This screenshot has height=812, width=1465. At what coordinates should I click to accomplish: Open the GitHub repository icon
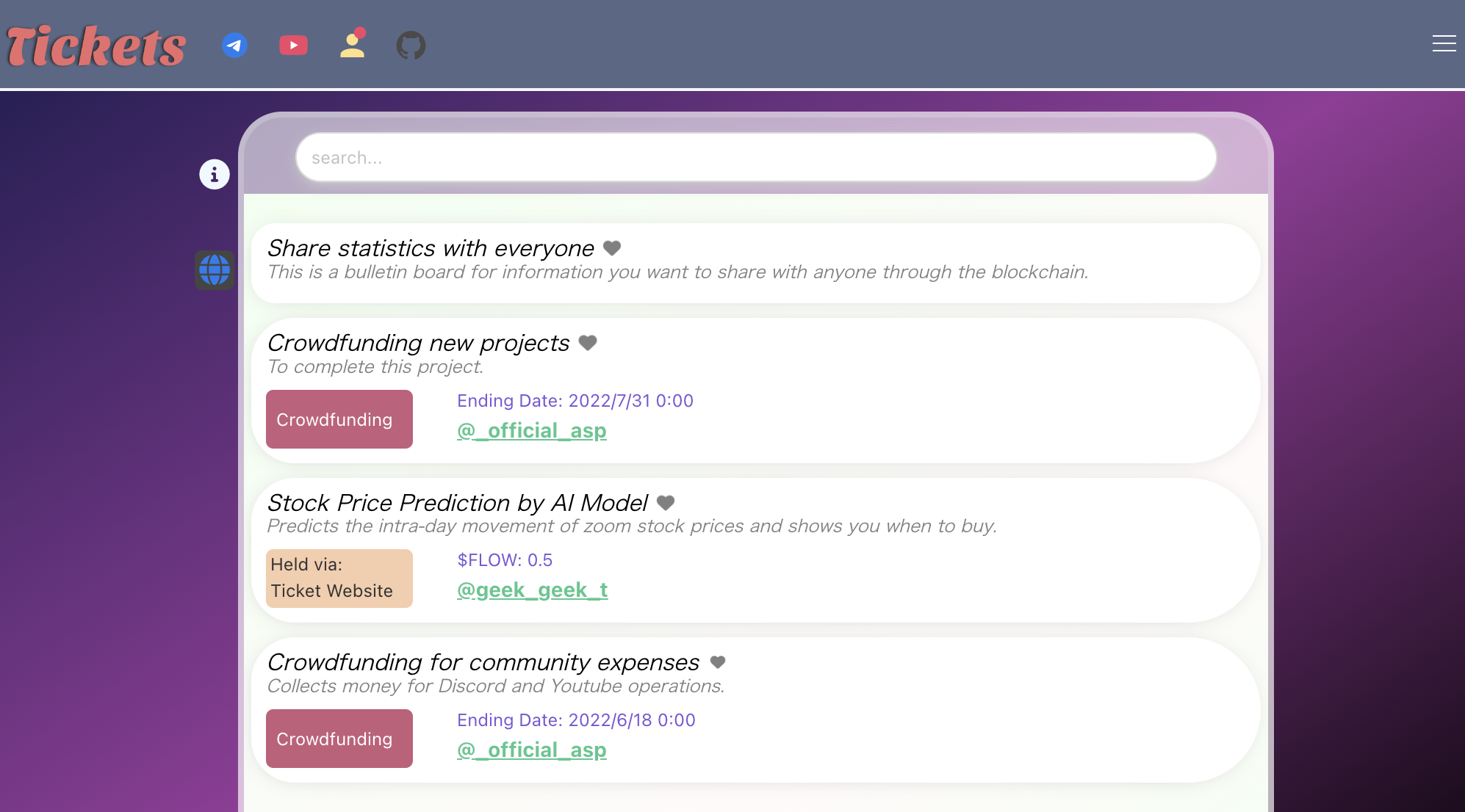pyautogui.click(x=411, y=45)
